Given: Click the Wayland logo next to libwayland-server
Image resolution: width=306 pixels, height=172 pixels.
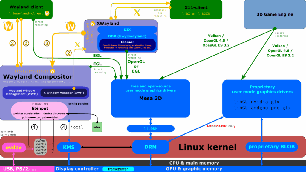Looking at the screenshot, I should coord(52,71).
